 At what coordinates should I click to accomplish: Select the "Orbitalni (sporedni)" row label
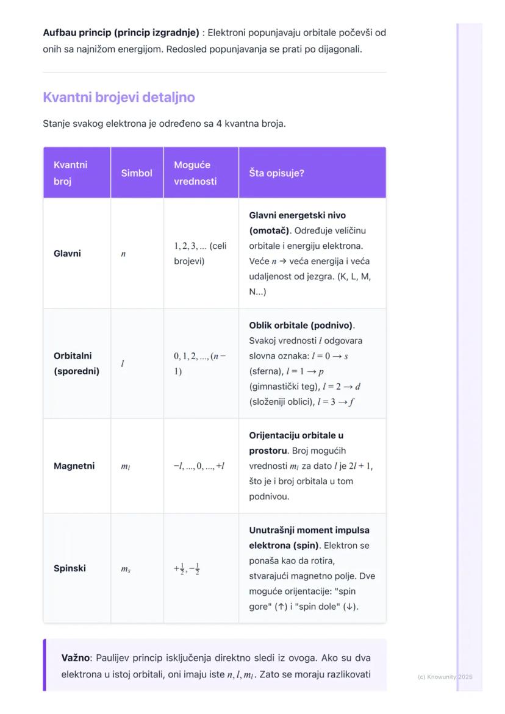[76, 363]
